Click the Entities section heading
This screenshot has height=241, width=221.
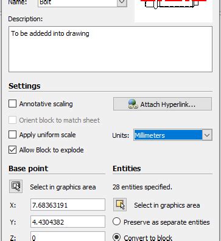pos(127,169)
